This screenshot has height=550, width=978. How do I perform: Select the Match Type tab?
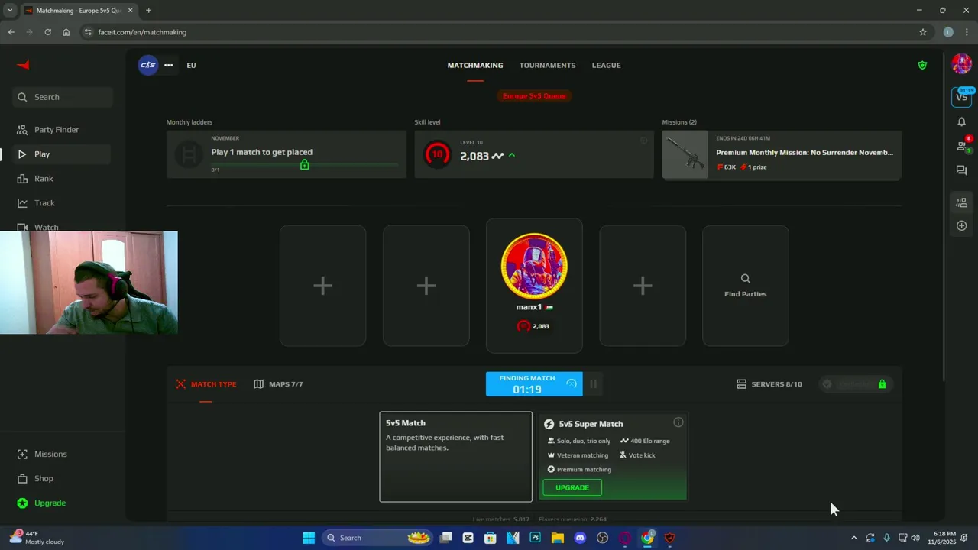point(206,384)
